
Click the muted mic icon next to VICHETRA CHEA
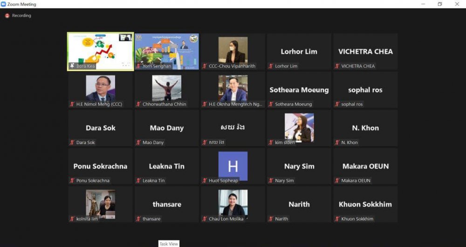(337, 66)
